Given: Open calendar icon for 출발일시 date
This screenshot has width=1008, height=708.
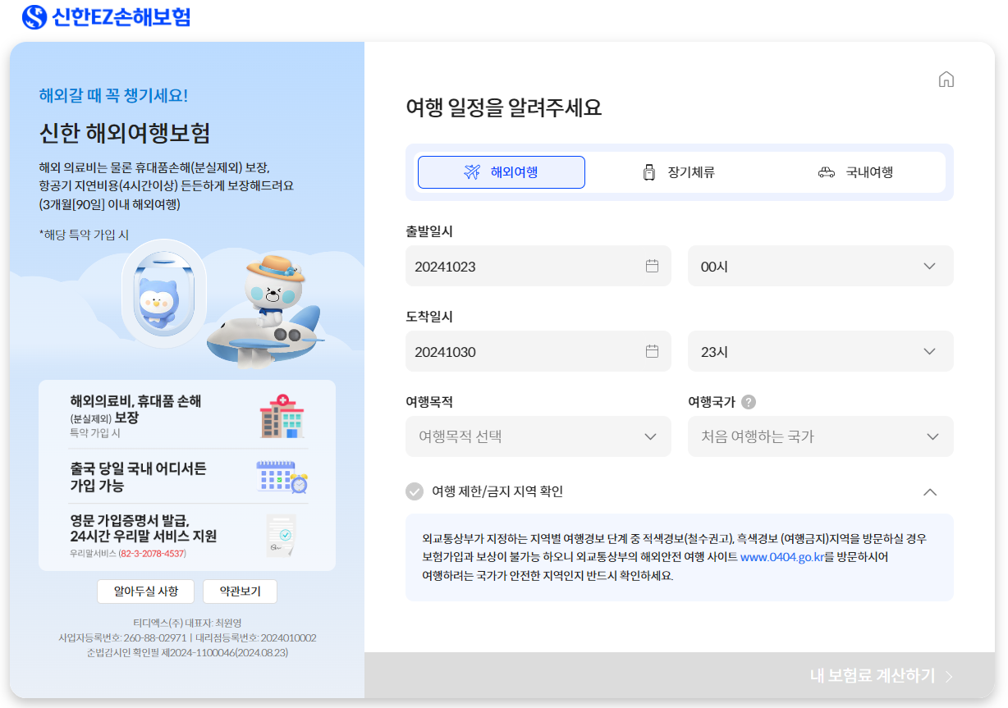Looking at the screenshot, I should [x=653, y=266].
